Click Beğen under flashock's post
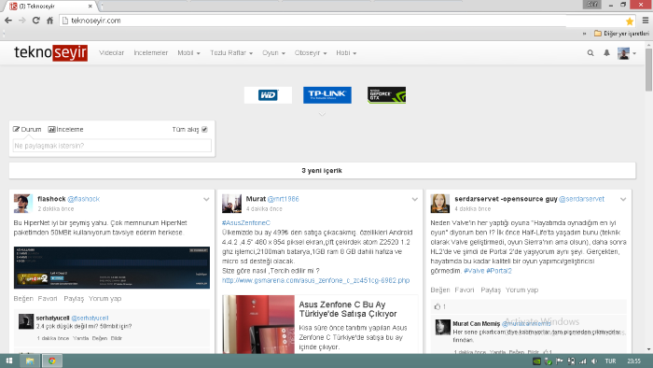 click(23, 298)
